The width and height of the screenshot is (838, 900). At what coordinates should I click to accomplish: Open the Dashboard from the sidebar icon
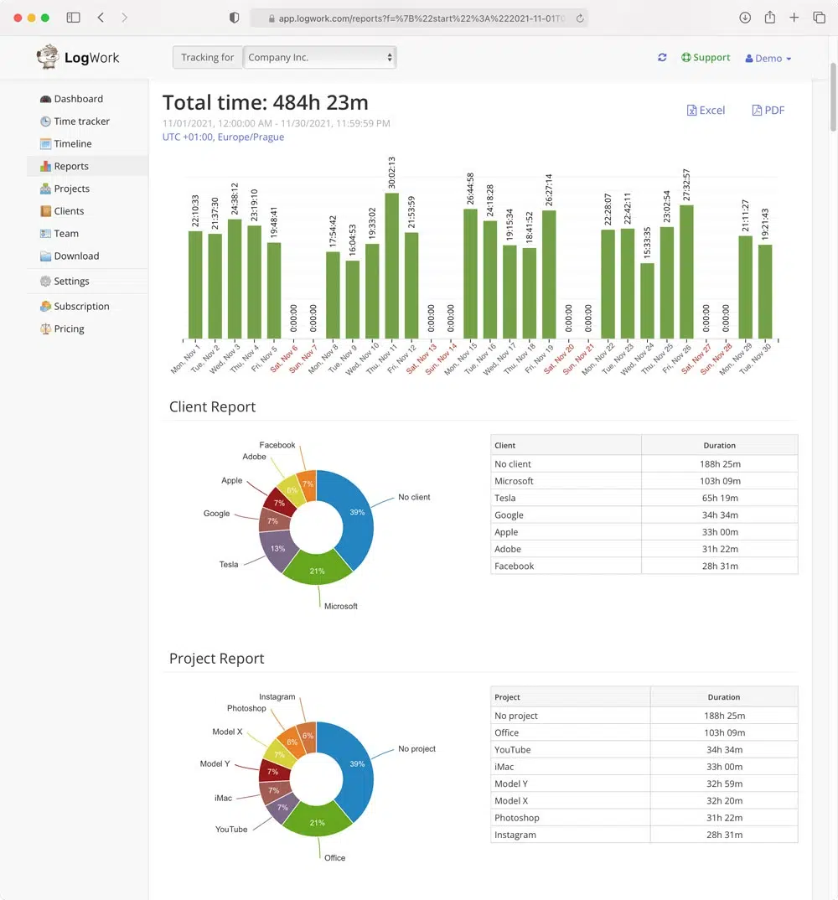[x=44, y=98]
